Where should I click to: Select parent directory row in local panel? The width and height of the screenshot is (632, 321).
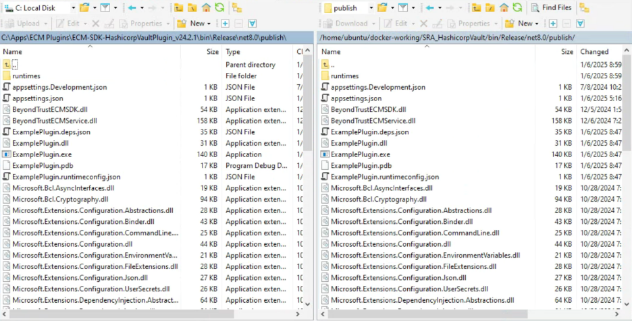coord(152,65)
